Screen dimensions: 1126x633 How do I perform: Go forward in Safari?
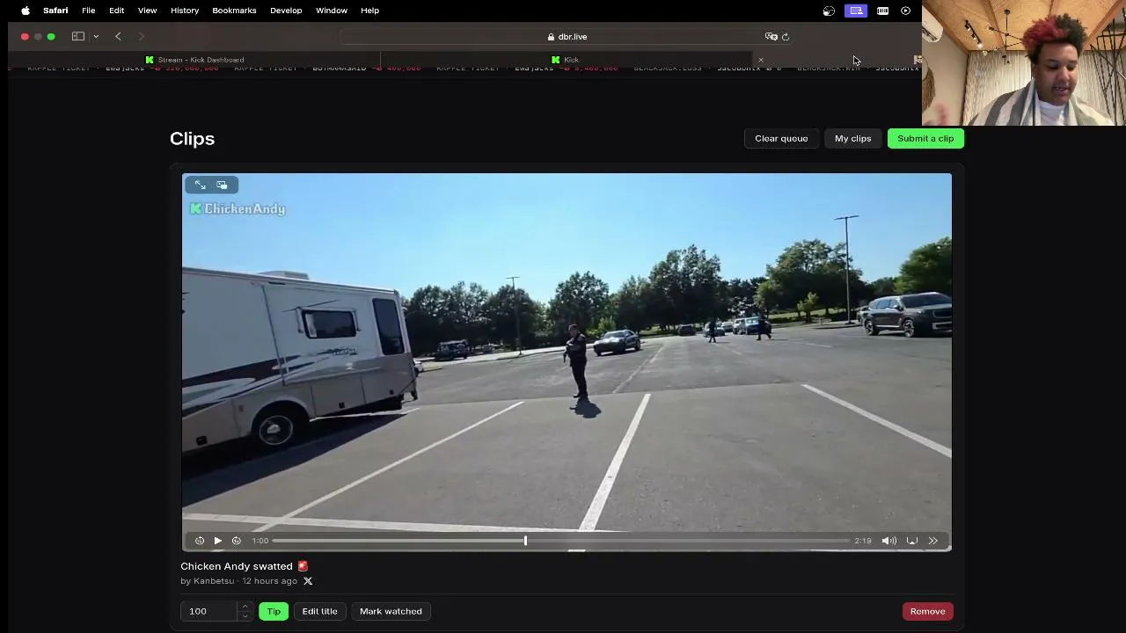click(x=141, y=37)
